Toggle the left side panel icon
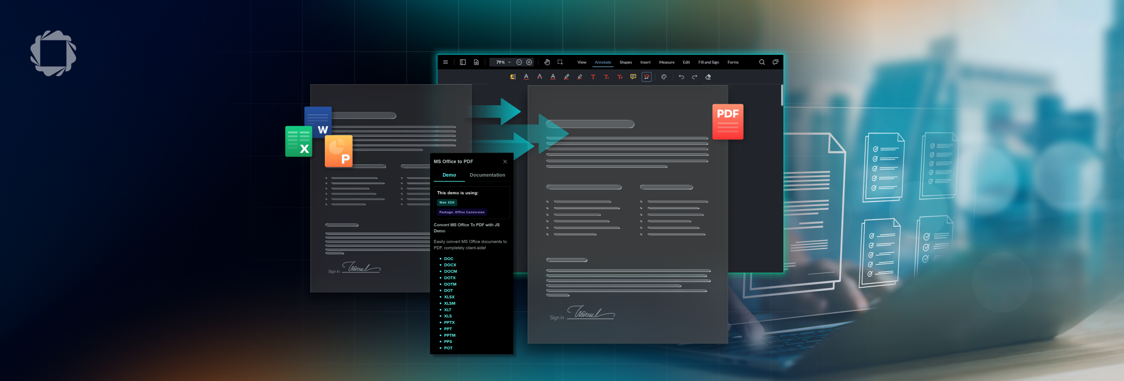 [x=462, y=62]
